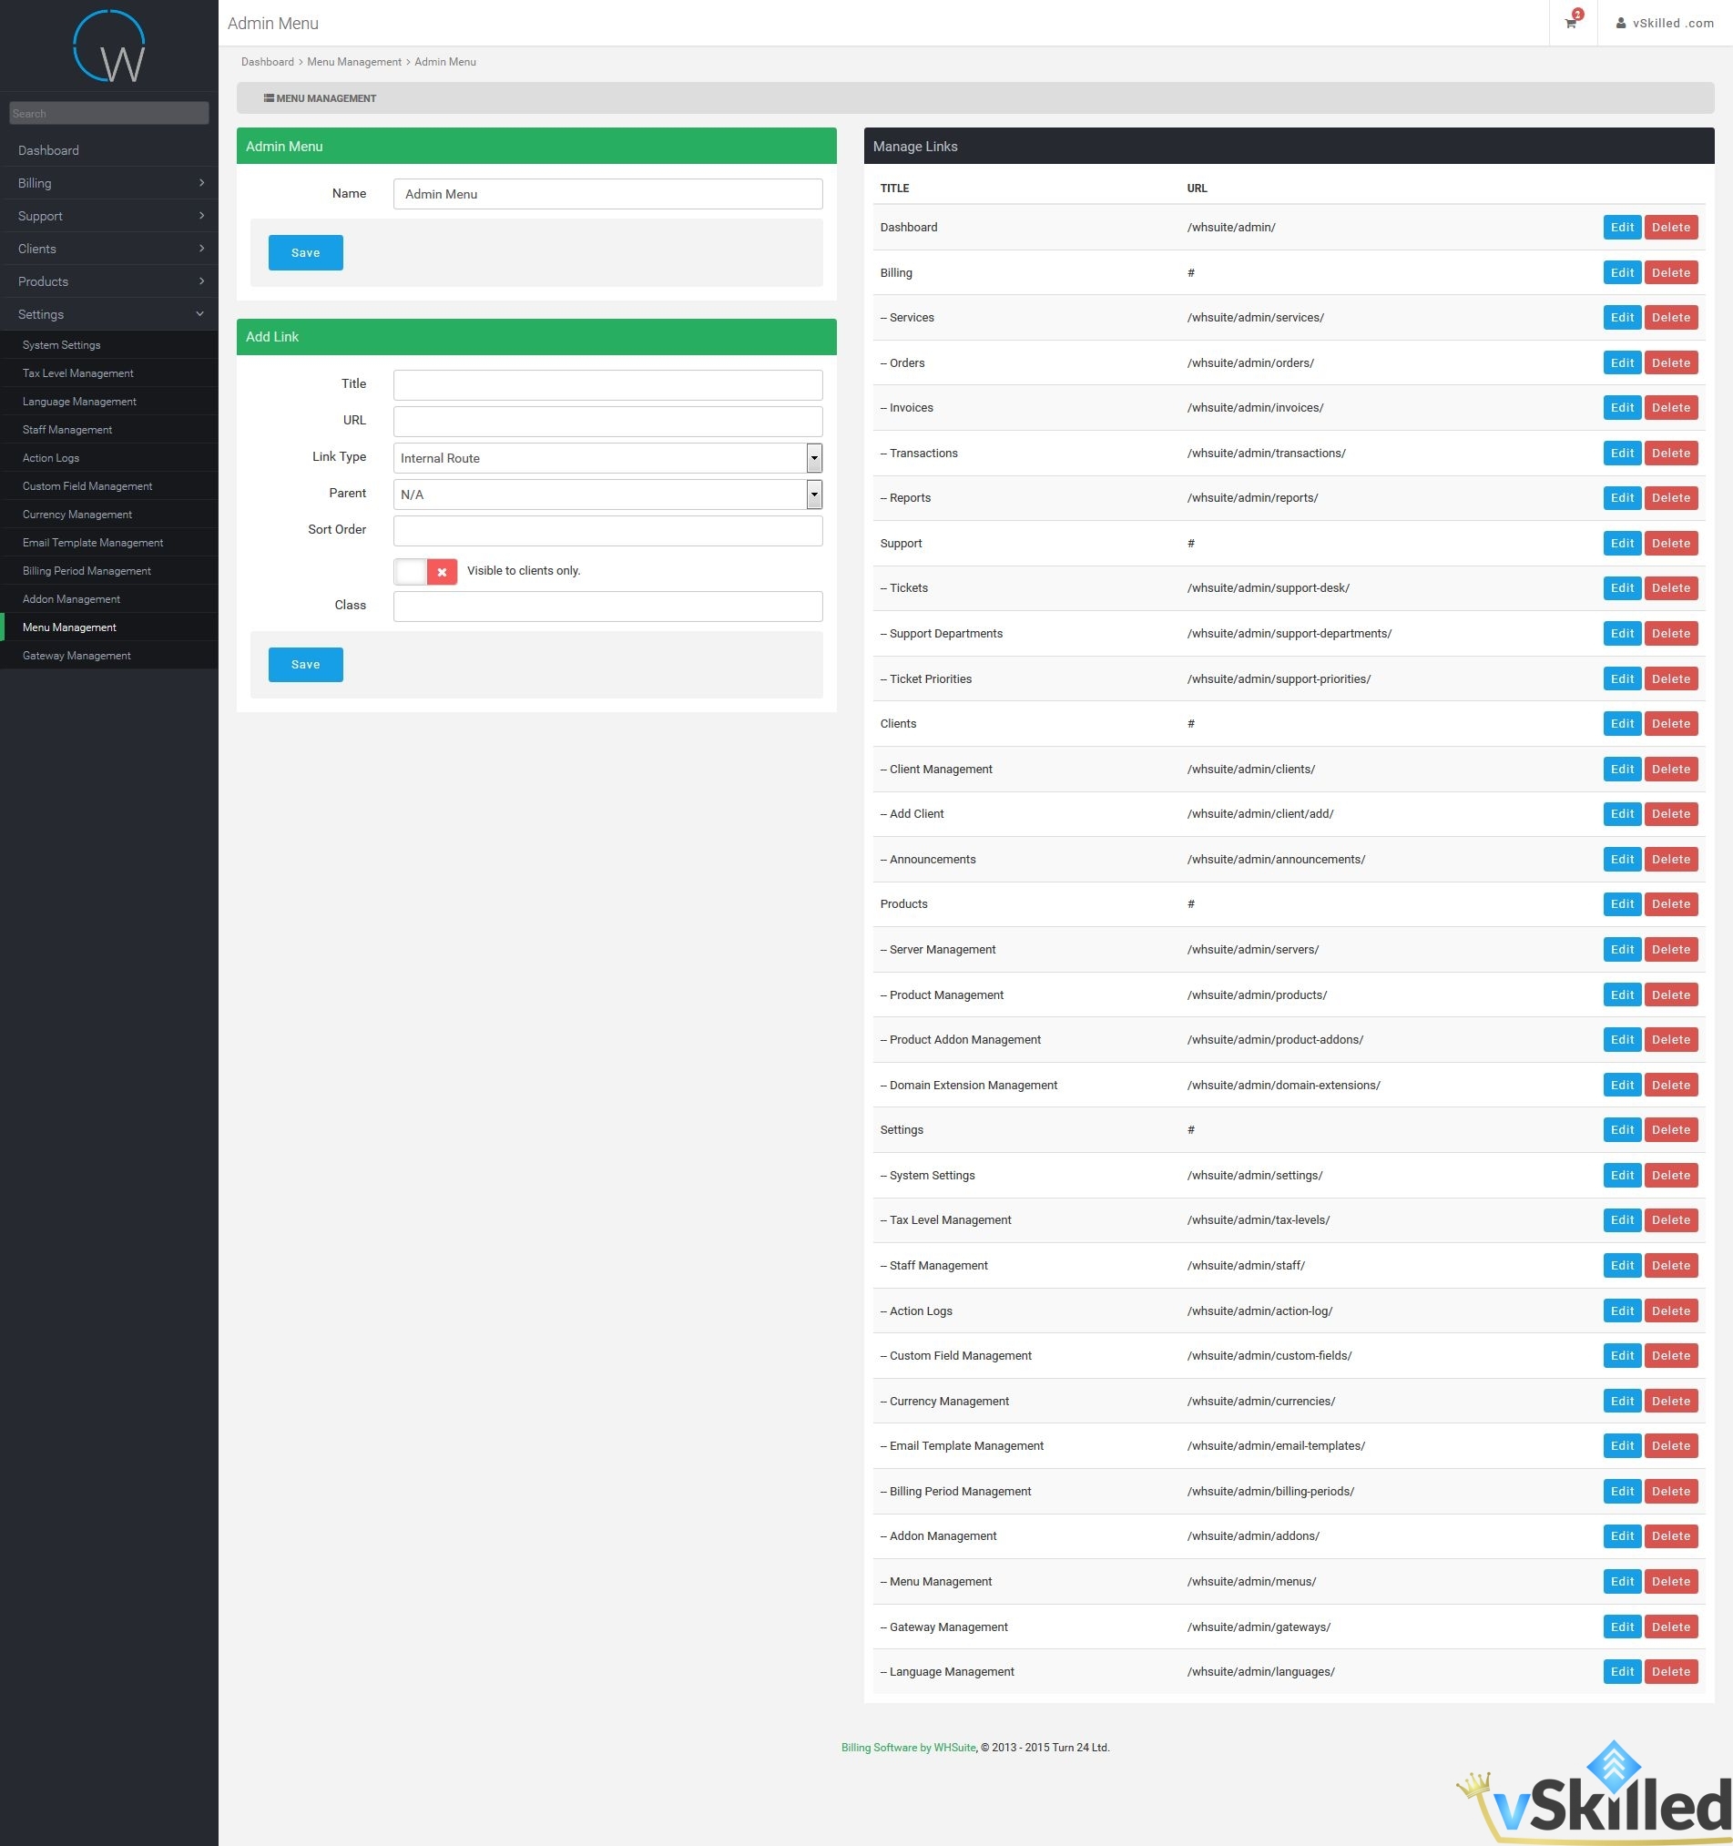The image size is (1733, 1846).
Task: Open Currency Management in sidebar
Action: click(x=108, y=515)
